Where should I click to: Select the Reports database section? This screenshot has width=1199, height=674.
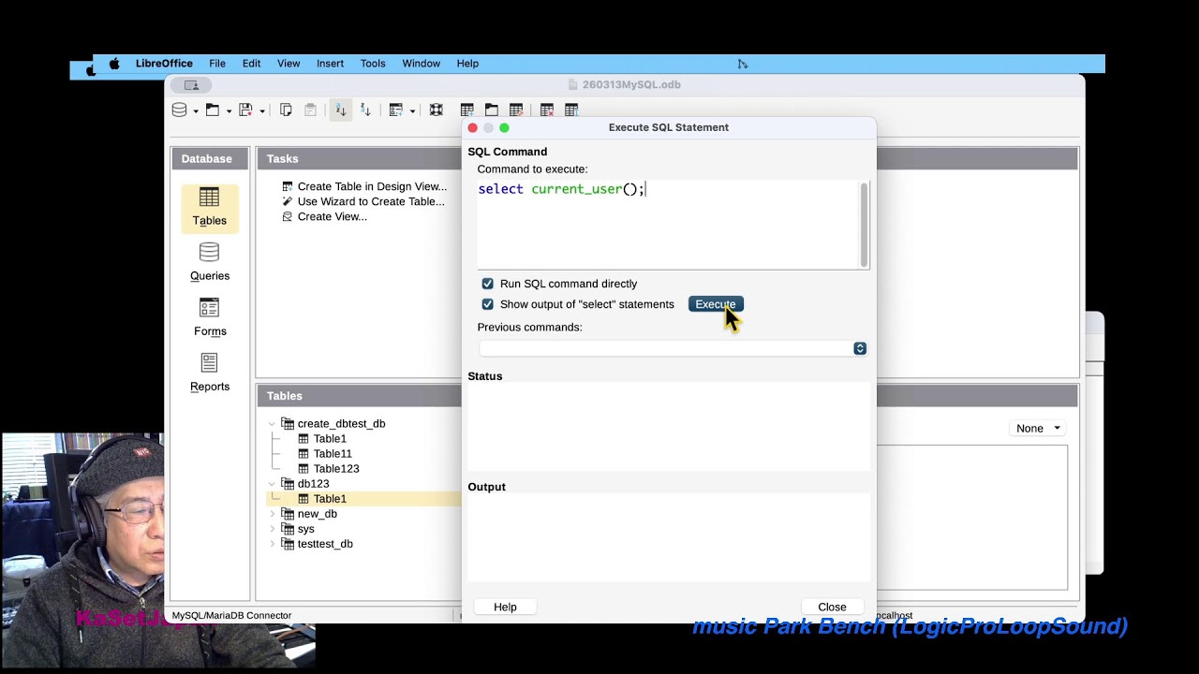coord(210,374)
